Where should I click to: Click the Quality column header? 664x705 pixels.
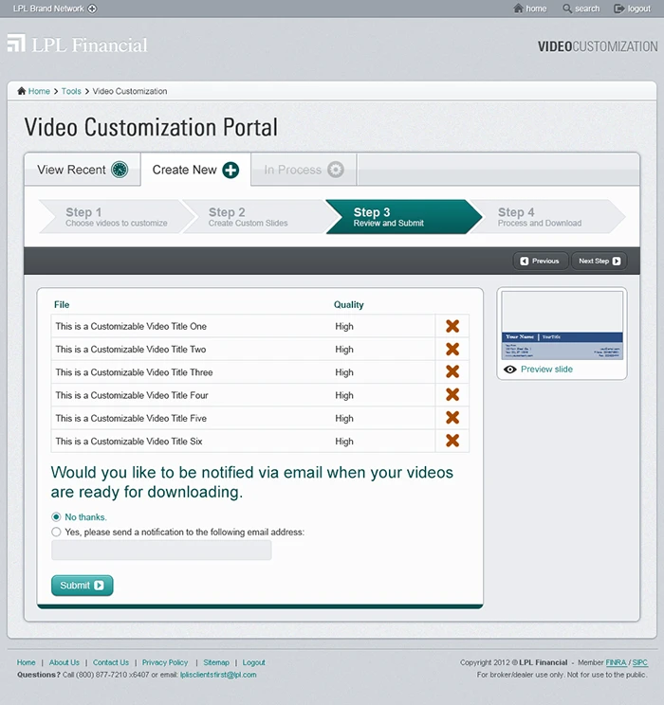point(348,304)
